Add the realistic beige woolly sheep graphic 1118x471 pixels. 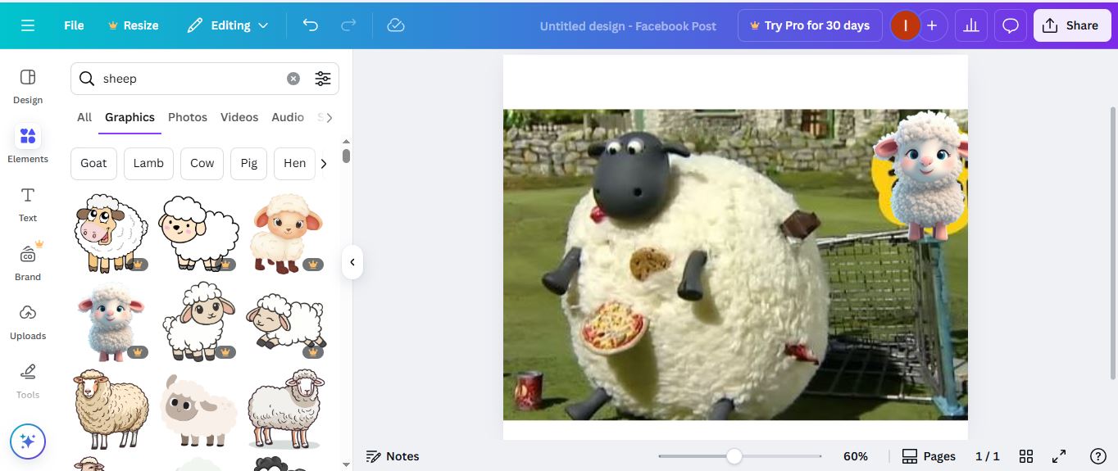pyautogui.click(x=110, y=409)
